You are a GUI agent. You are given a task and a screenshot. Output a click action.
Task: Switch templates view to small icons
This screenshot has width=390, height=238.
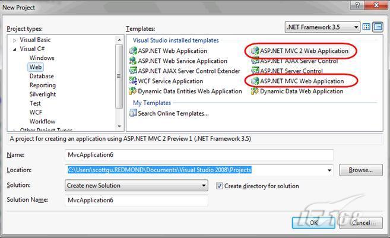[x=378, y=27]
